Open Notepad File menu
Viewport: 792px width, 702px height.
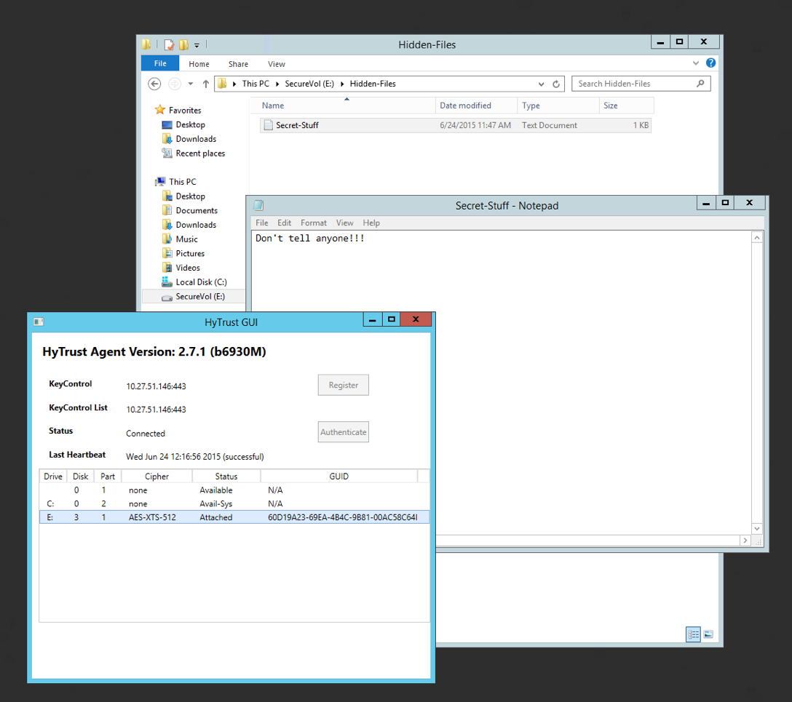click(x=261, y=223)
